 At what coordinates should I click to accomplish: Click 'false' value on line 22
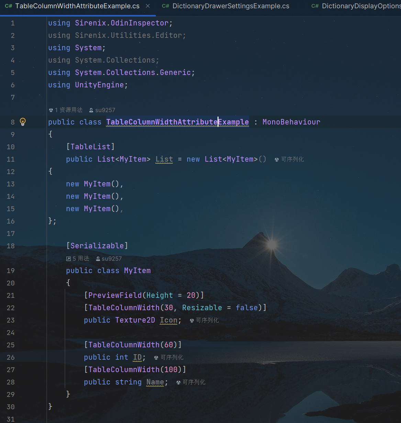[x=247, y=308]
